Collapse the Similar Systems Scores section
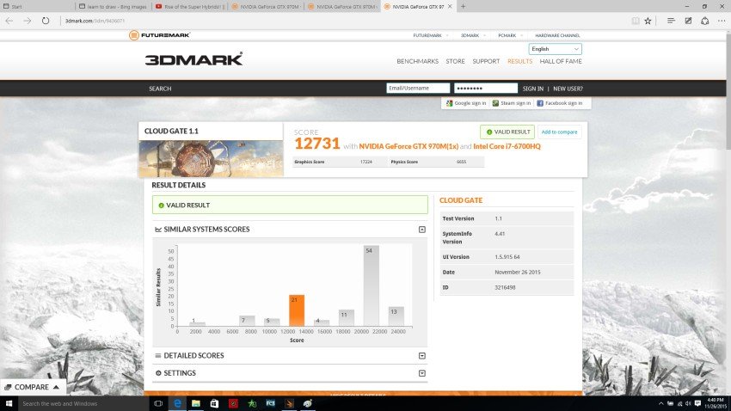The width and height of the screenshot is (731, 411). coord(421,230)
